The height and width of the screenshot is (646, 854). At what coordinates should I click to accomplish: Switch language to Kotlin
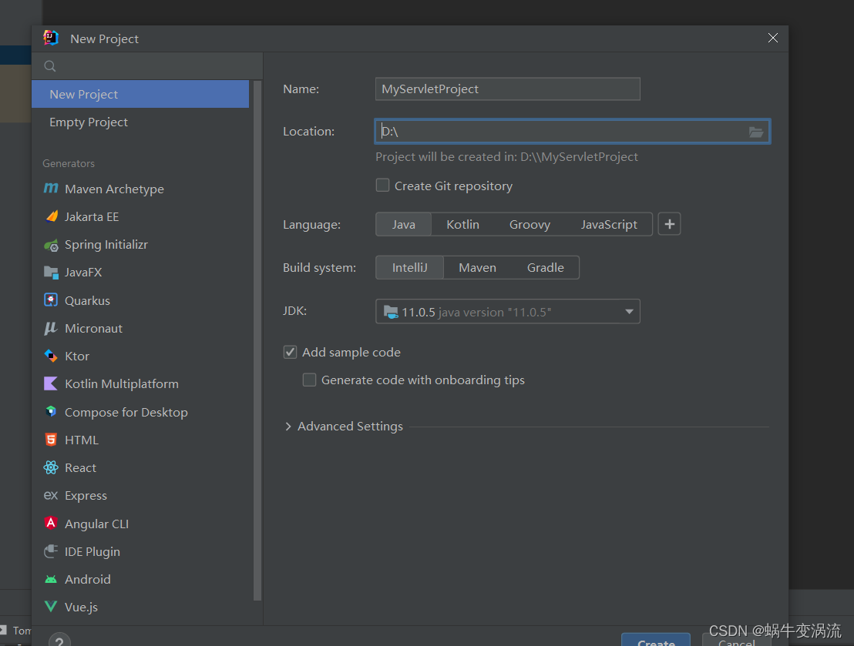462,224
